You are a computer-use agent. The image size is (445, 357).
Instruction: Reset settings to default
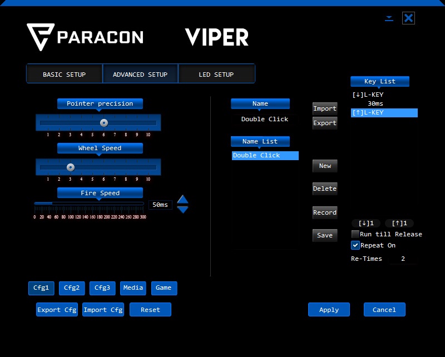(150, 310)
